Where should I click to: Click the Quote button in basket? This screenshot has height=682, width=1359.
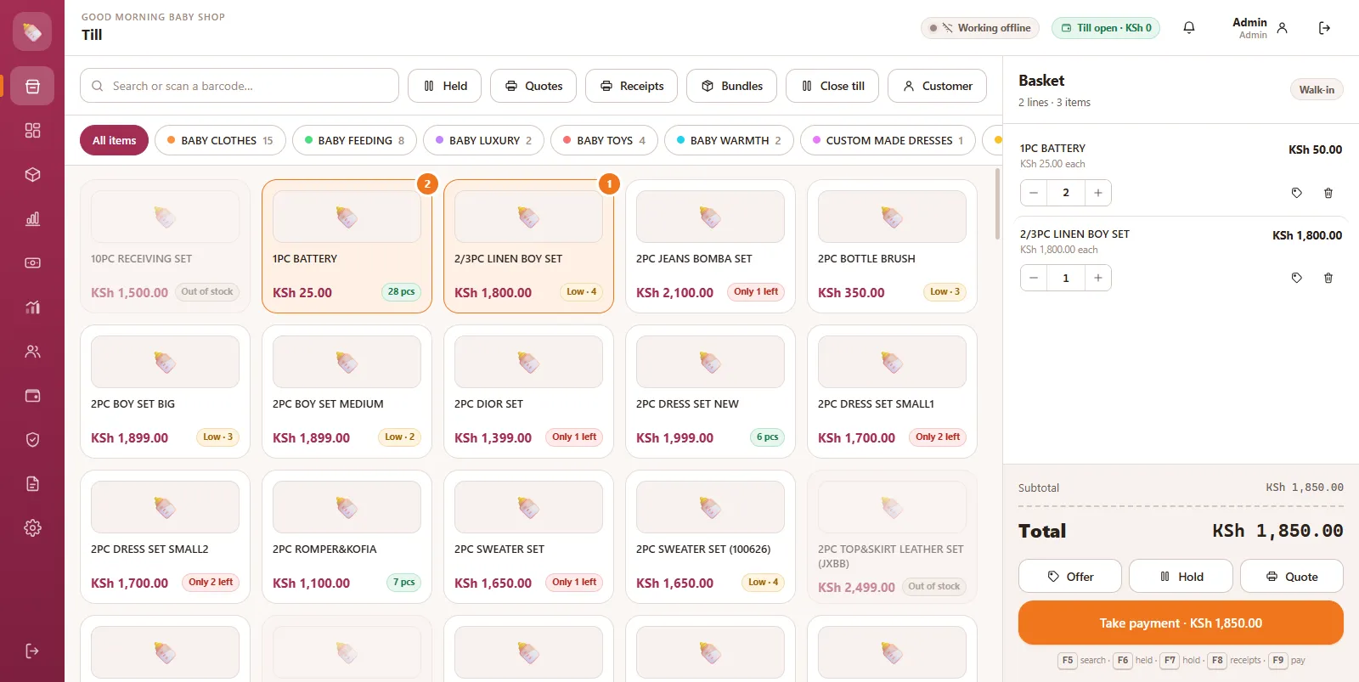(x=1292, y=576)
